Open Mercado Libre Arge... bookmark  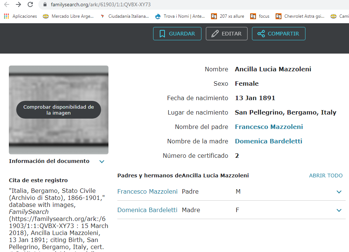68,16
